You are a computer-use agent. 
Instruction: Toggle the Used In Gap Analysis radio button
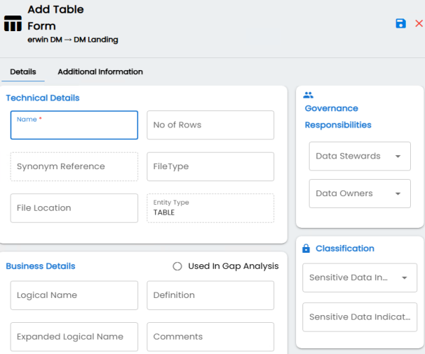coord(177,266)
